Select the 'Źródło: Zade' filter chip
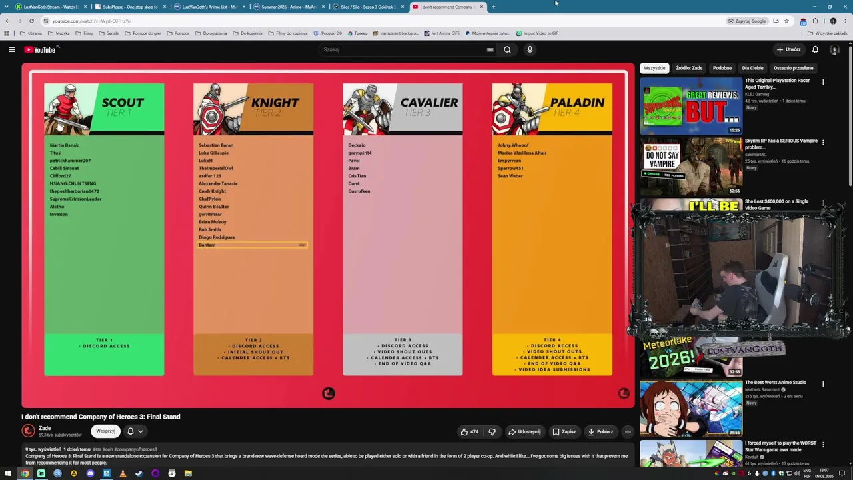 (689, 68)
